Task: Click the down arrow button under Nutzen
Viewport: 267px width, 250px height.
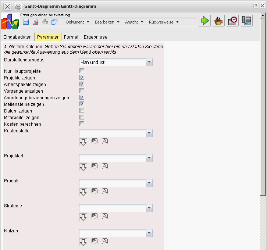Action: (x=83, y=242)
